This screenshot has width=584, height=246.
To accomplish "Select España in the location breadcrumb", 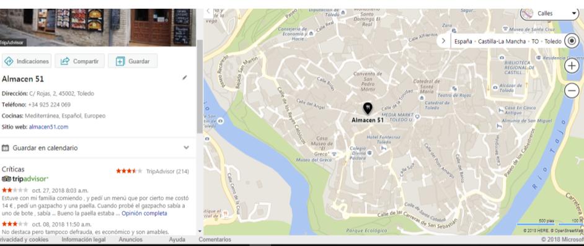I will (x=463, y=42).
